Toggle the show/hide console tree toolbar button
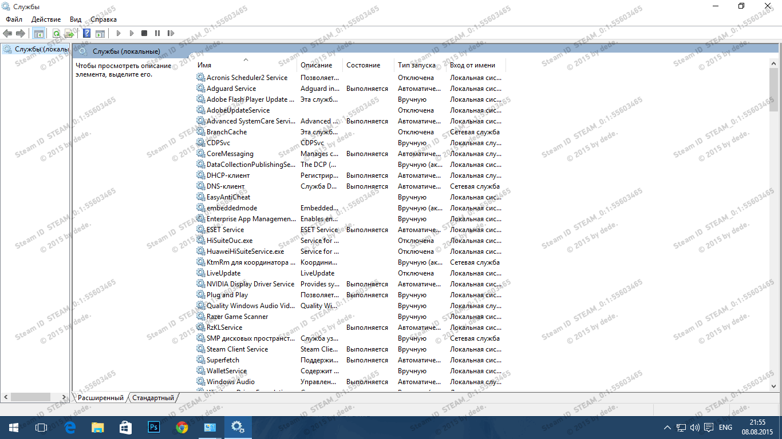This screenshot has height=439, width=782. 38,34
